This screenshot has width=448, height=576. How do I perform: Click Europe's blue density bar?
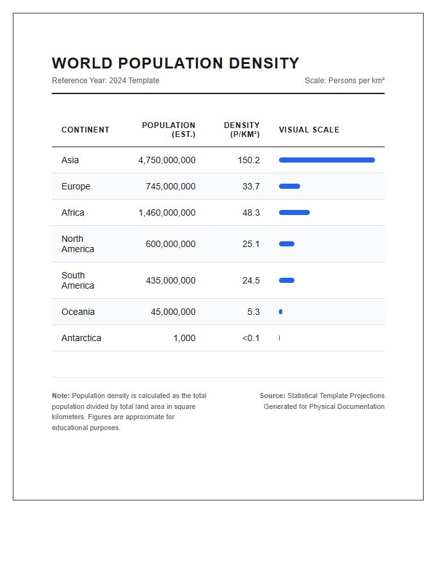[289, 186]
